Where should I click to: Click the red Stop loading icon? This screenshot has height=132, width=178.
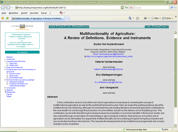click(131, 8)
